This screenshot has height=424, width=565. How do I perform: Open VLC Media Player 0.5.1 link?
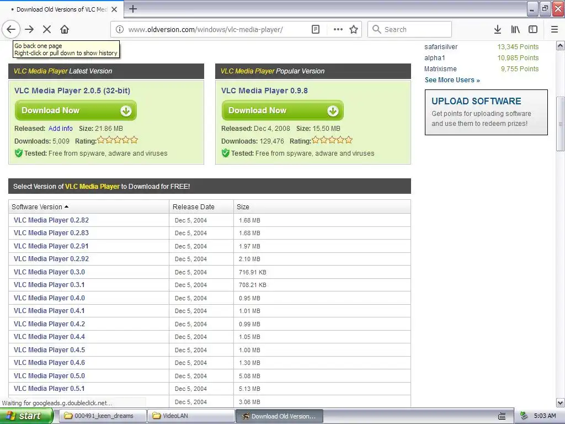(49, 389)
